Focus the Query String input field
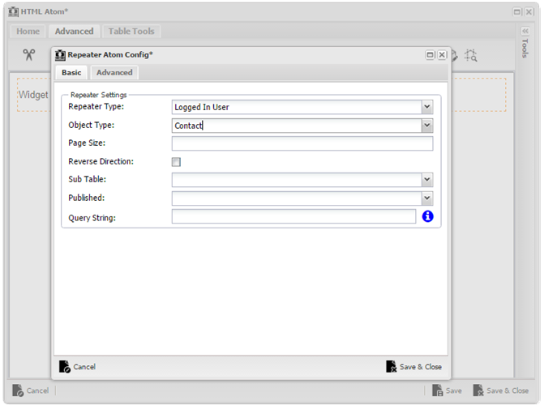 point(293,216)
